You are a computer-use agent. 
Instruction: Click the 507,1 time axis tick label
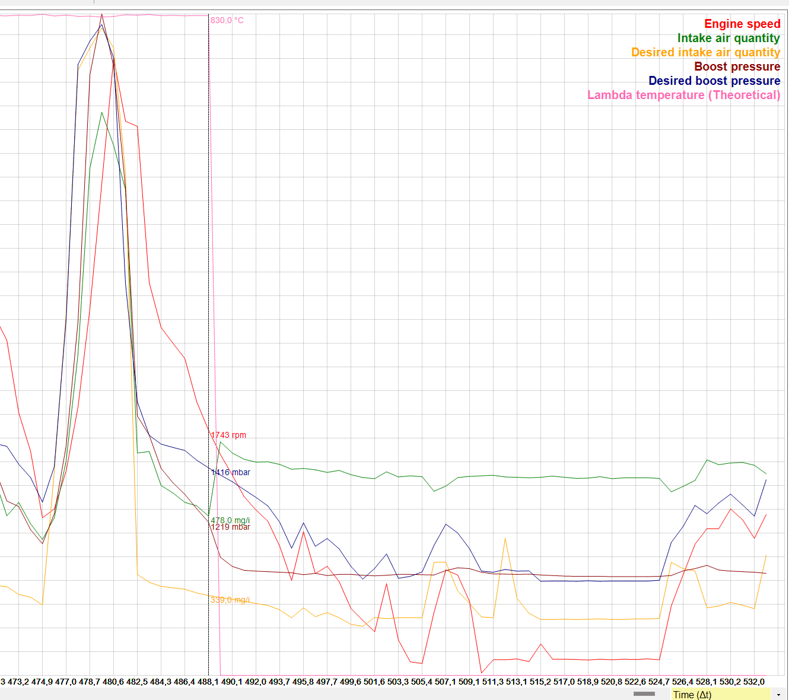[446, 682]
